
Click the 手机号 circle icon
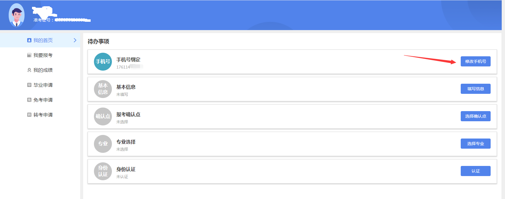[103, 62]
